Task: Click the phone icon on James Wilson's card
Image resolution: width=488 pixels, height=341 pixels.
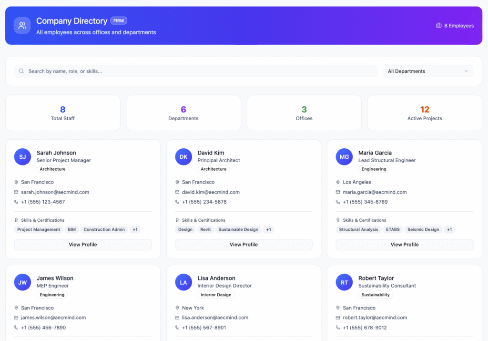Action: [x=17, y=328]
